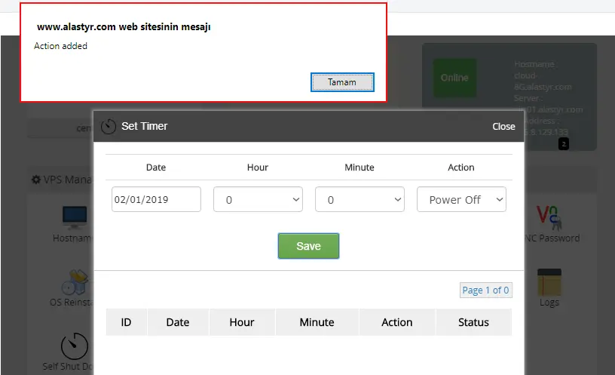The width and height of the screenshot is (615, 375).
Task: Click the Set Timer dialog title text
Action: [x=145, y=126]
